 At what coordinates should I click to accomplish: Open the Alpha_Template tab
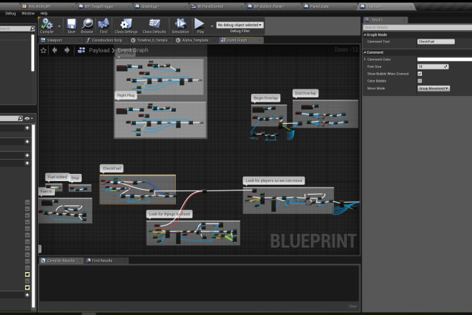tap(195, 40)
